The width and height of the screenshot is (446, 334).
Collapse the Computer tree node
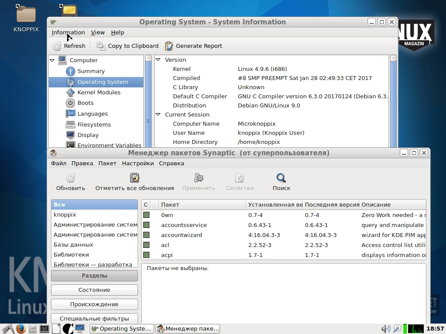tap(52, 60)
